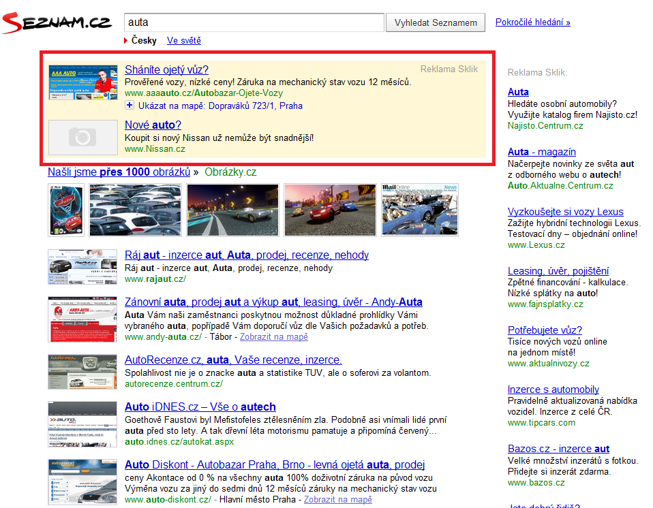653x508 pixels.
Task: Visit www.fajnsplatky.cz sidebar URL
Action: pos(545,304)
